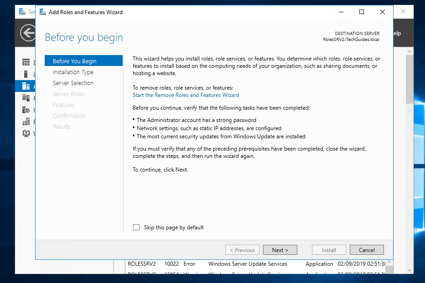Image resolution: width=425 pixels, height=283 pixels.
Task: Open the Help menu in Server Manager
Action: coord(395,33)
